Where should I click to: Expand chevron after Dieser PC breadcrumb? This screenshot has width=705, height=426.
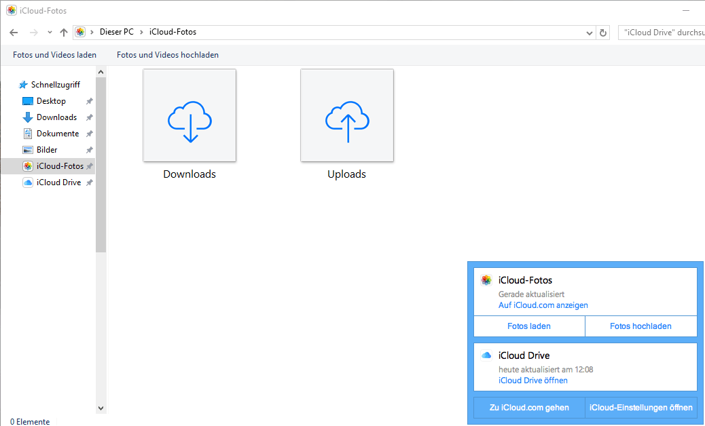(x=141, y=33)
